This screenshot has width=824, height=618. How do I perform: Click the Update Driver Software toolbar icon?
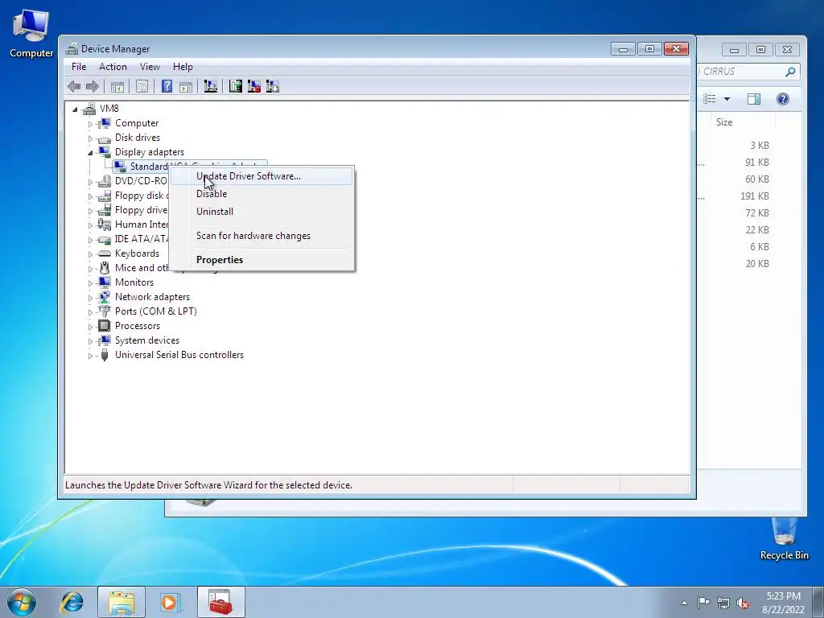236,86
